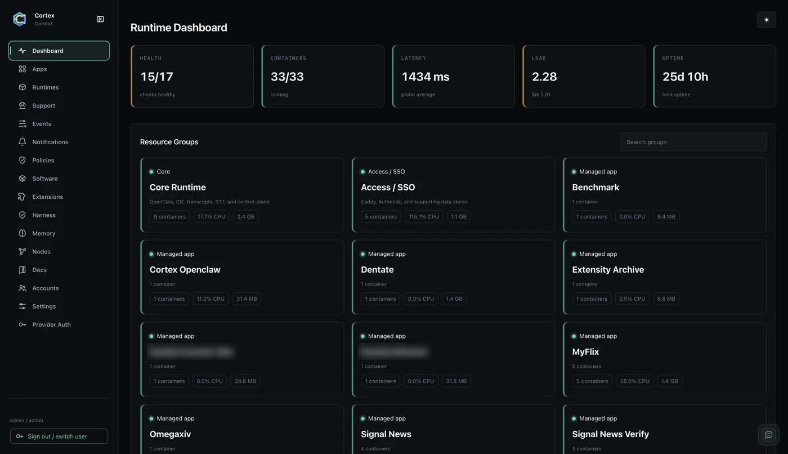Open the Signal News card title
The width and height of the screenshot is (788, 454).
(x=386, y=434)
